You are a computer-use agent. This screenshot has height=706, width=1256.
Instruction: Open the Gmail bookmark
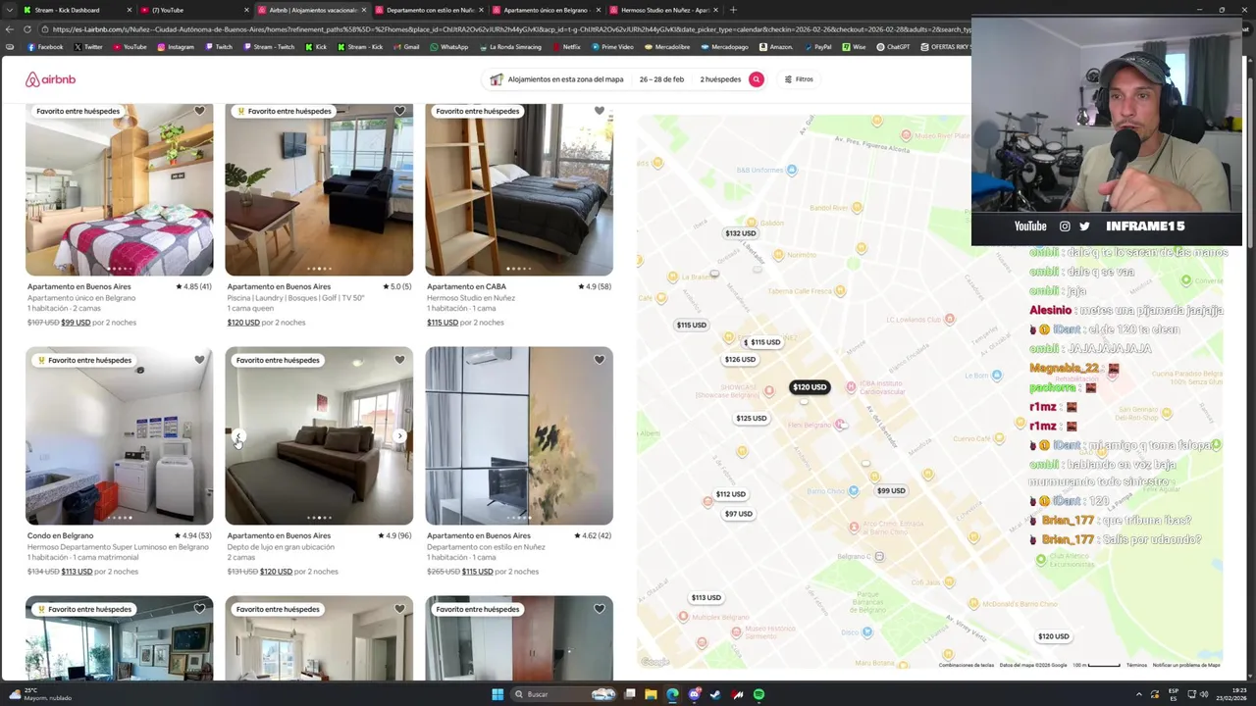pyautogui.click(x=406, y=47)
